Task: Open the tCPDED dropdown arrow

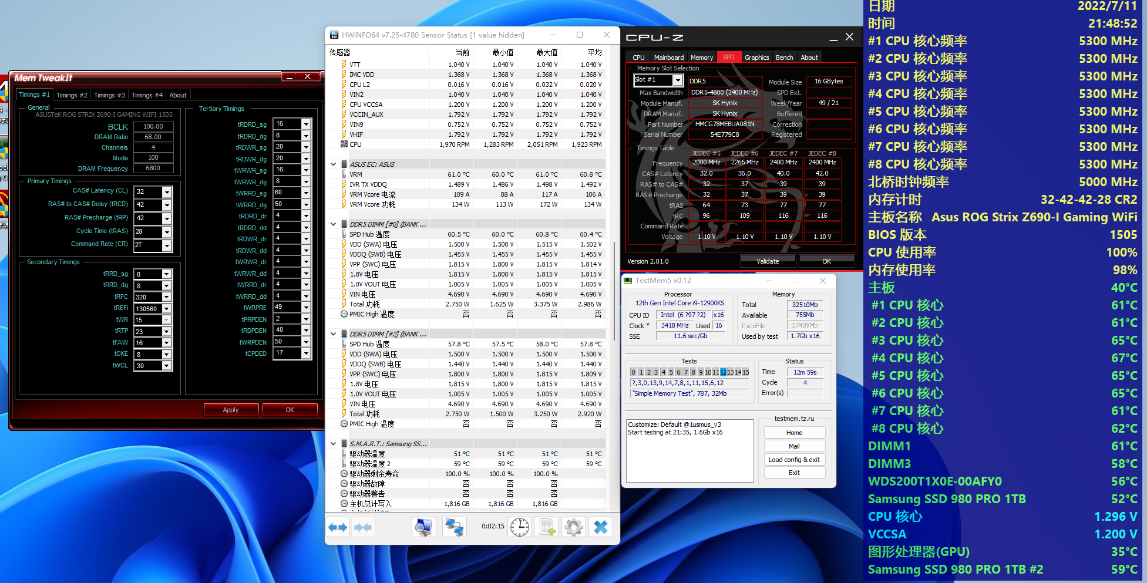Action: coord(306,353)
